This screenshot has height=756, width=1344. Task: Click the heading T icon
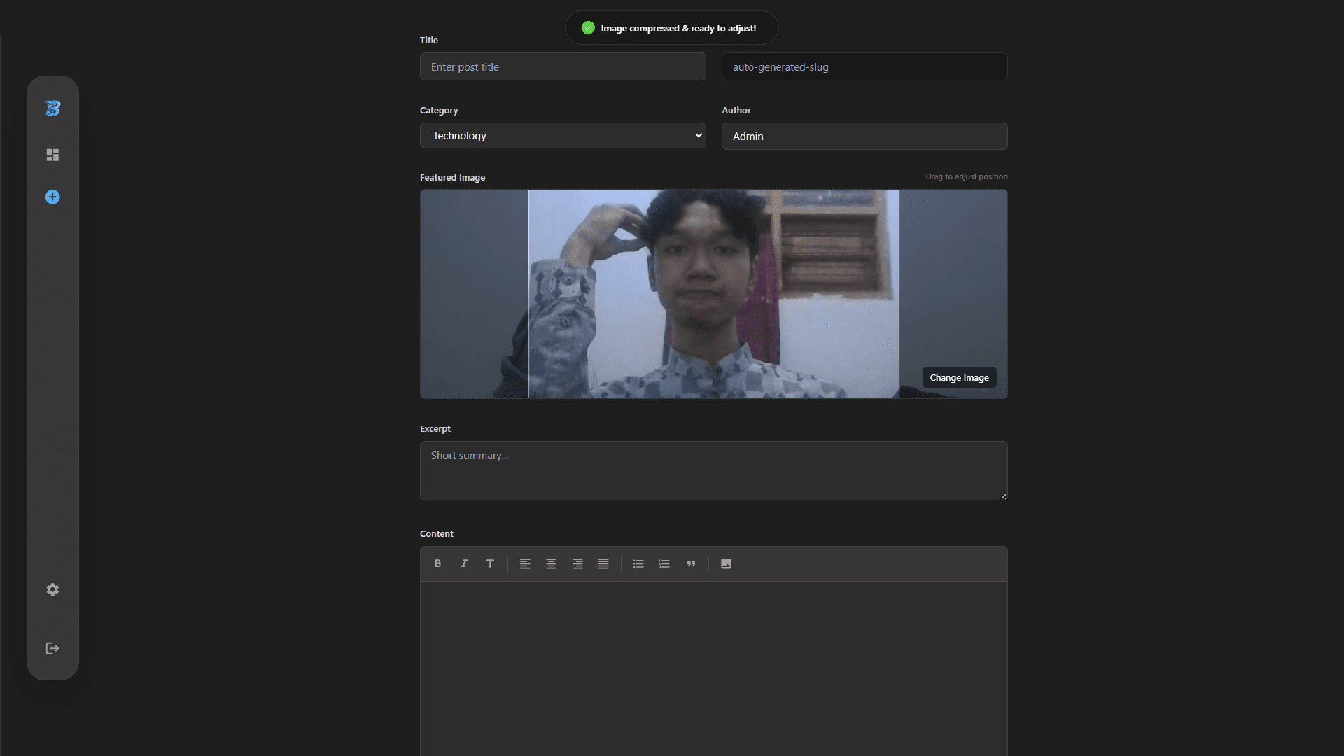(x=490, y=563)
